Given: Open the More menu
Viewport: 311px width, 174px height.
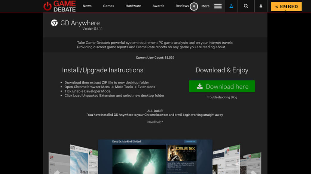Looking at the screenshot, I should click(x=206, y=6).
